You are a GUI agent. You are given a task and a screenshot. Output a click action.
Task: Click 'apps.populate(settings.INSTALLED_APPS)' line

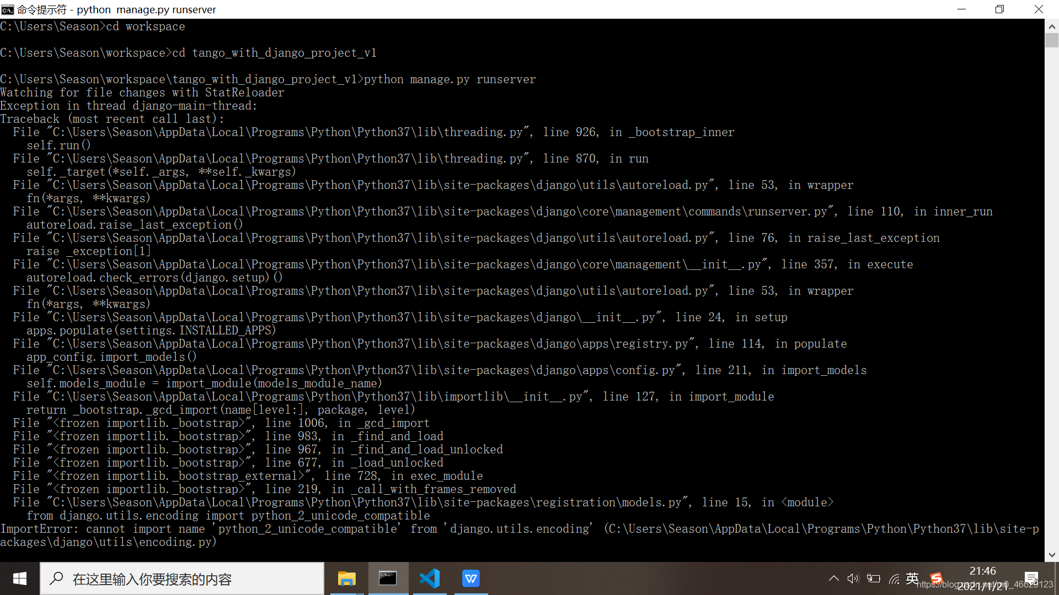(x=151, y=331)
